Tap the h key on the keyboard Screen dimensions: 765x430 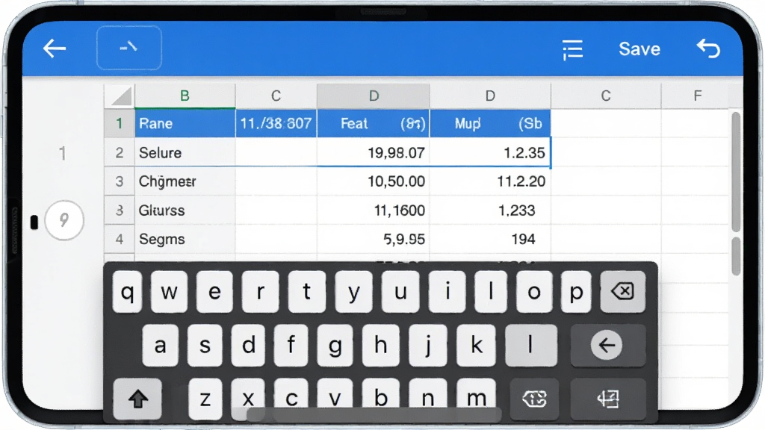[x=380, y=345]
